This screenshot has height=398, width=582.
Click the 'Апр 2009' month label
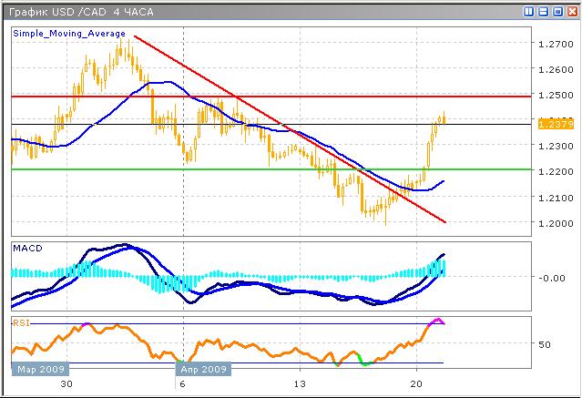[203, 370]
